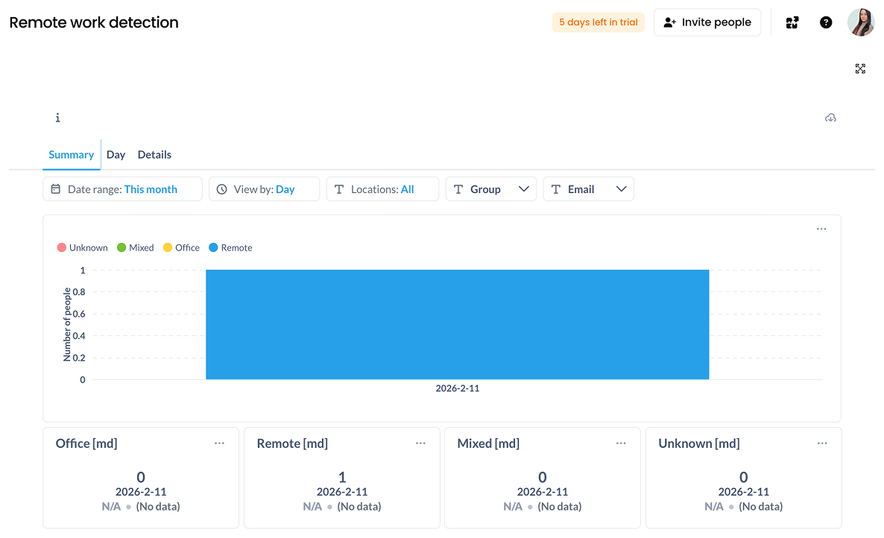The height and width of the screenshot is (538, 884).
Task: Toggle the Office legend entry
Action: [181, 247]
